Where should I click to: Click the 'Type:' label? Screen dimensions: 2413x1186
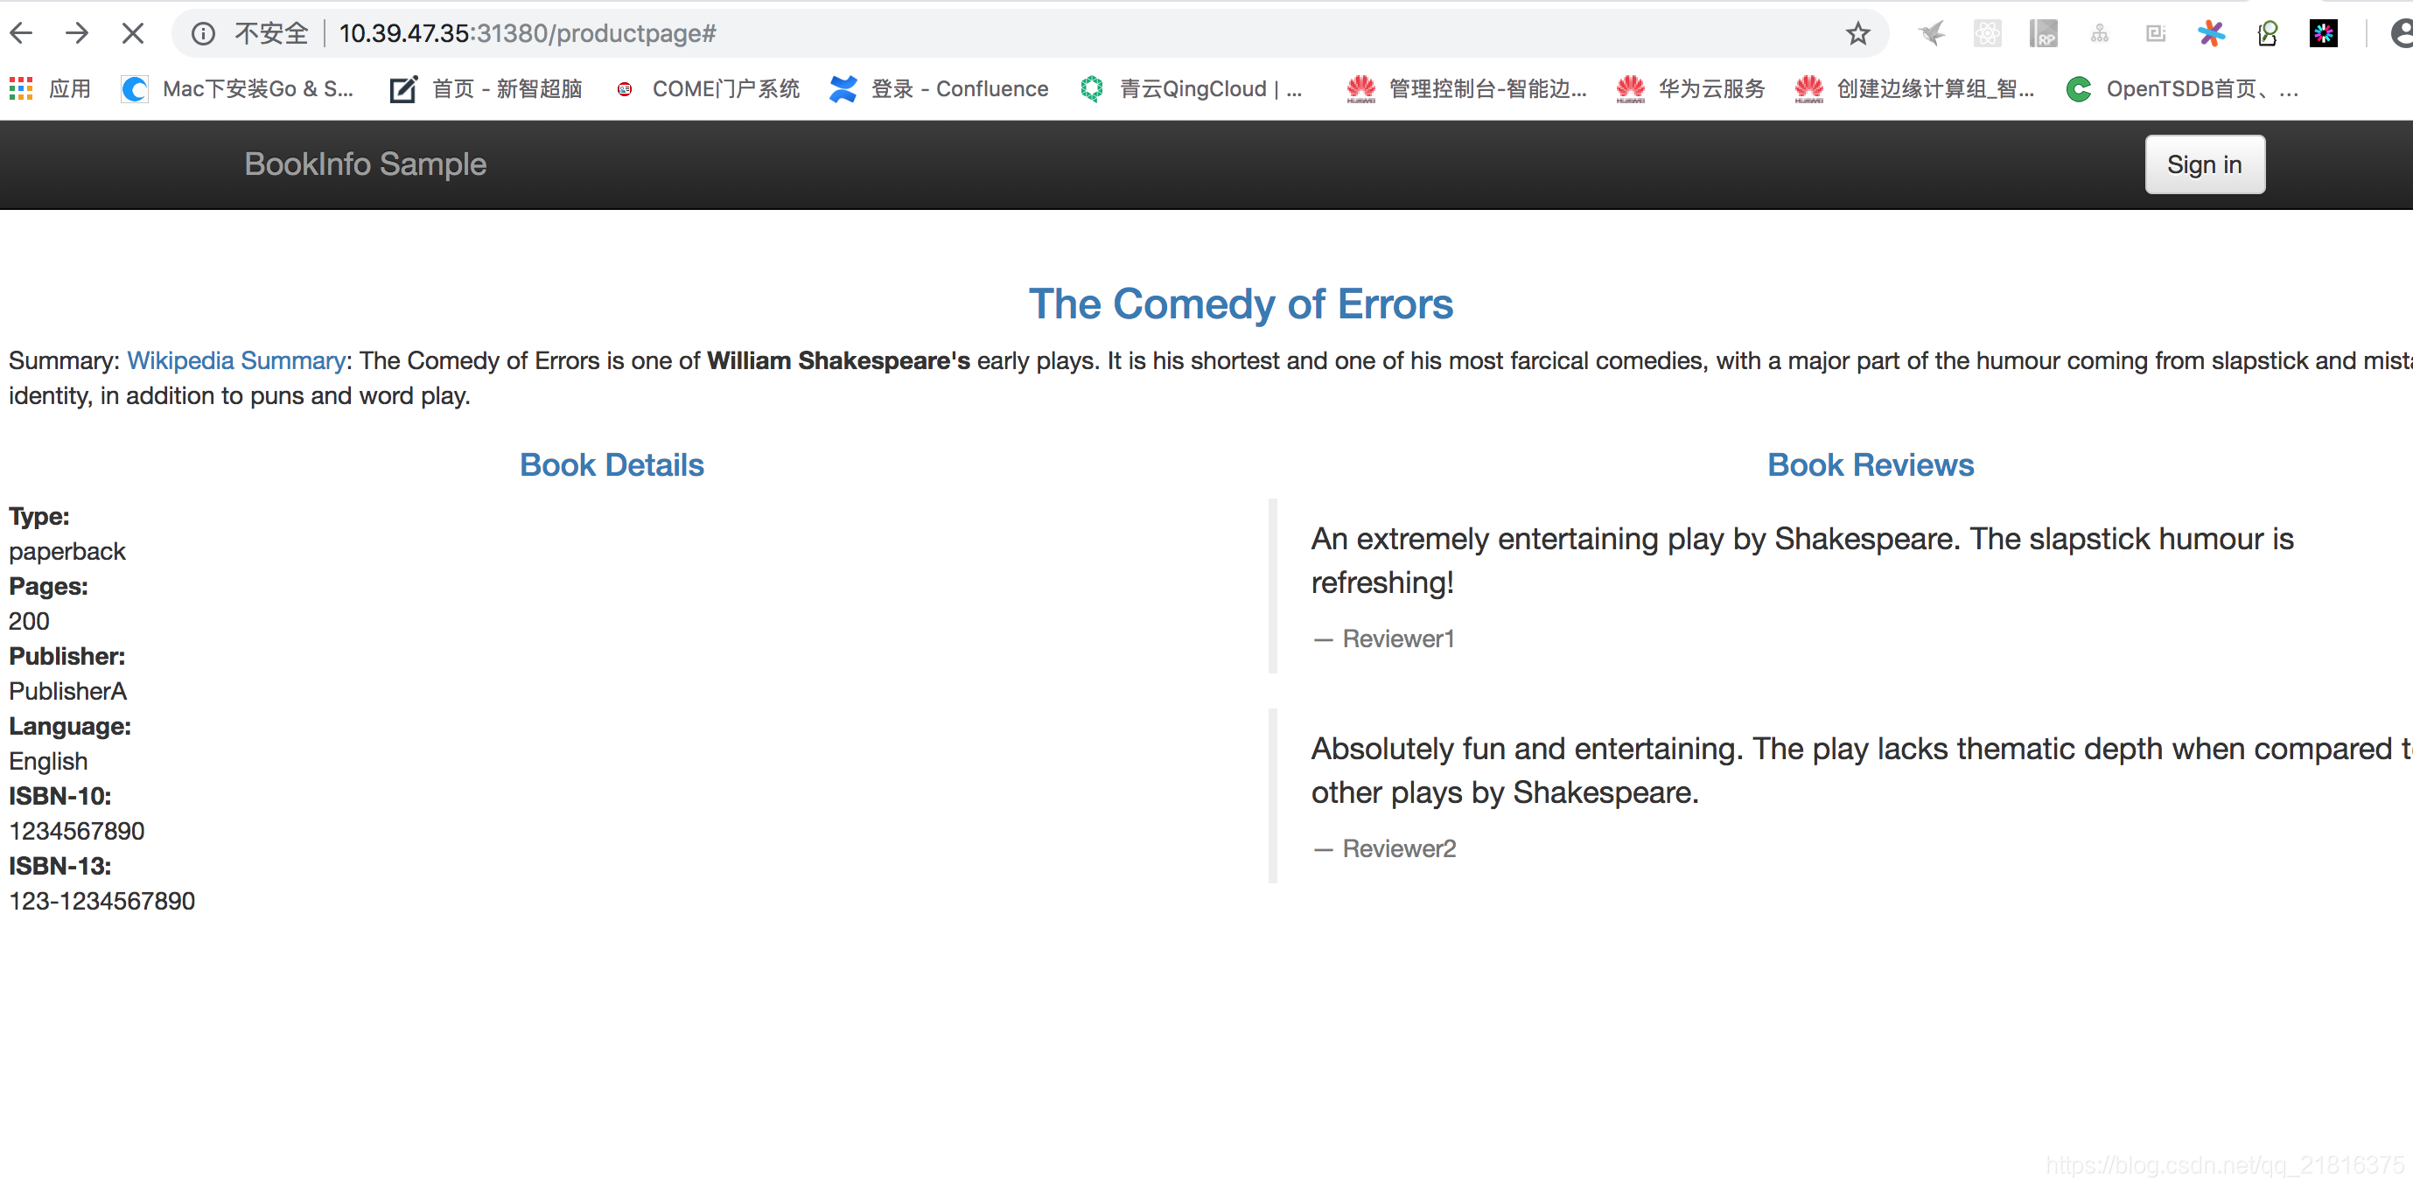tap(39, 517)
